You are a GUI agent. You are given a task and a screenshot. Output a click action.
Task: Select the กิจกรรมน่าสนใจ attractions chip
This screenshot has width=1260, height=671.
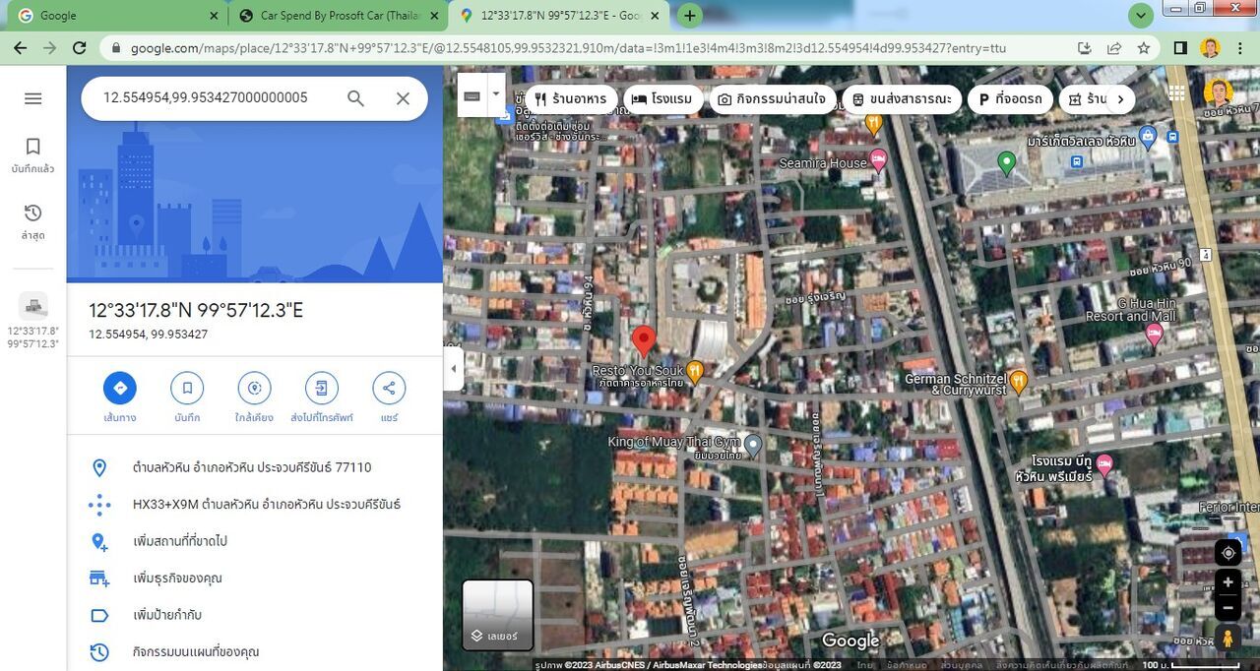click(x=774, y=99)
